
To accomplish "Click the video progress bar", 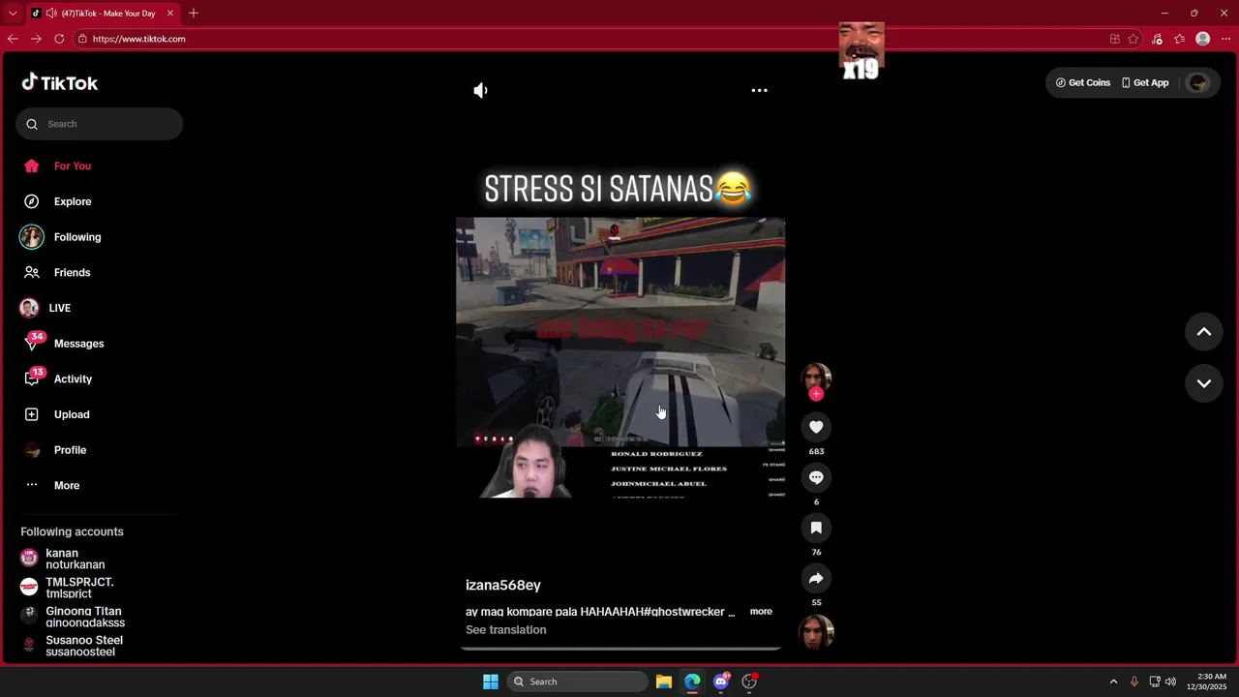I will tap(620, 649).
